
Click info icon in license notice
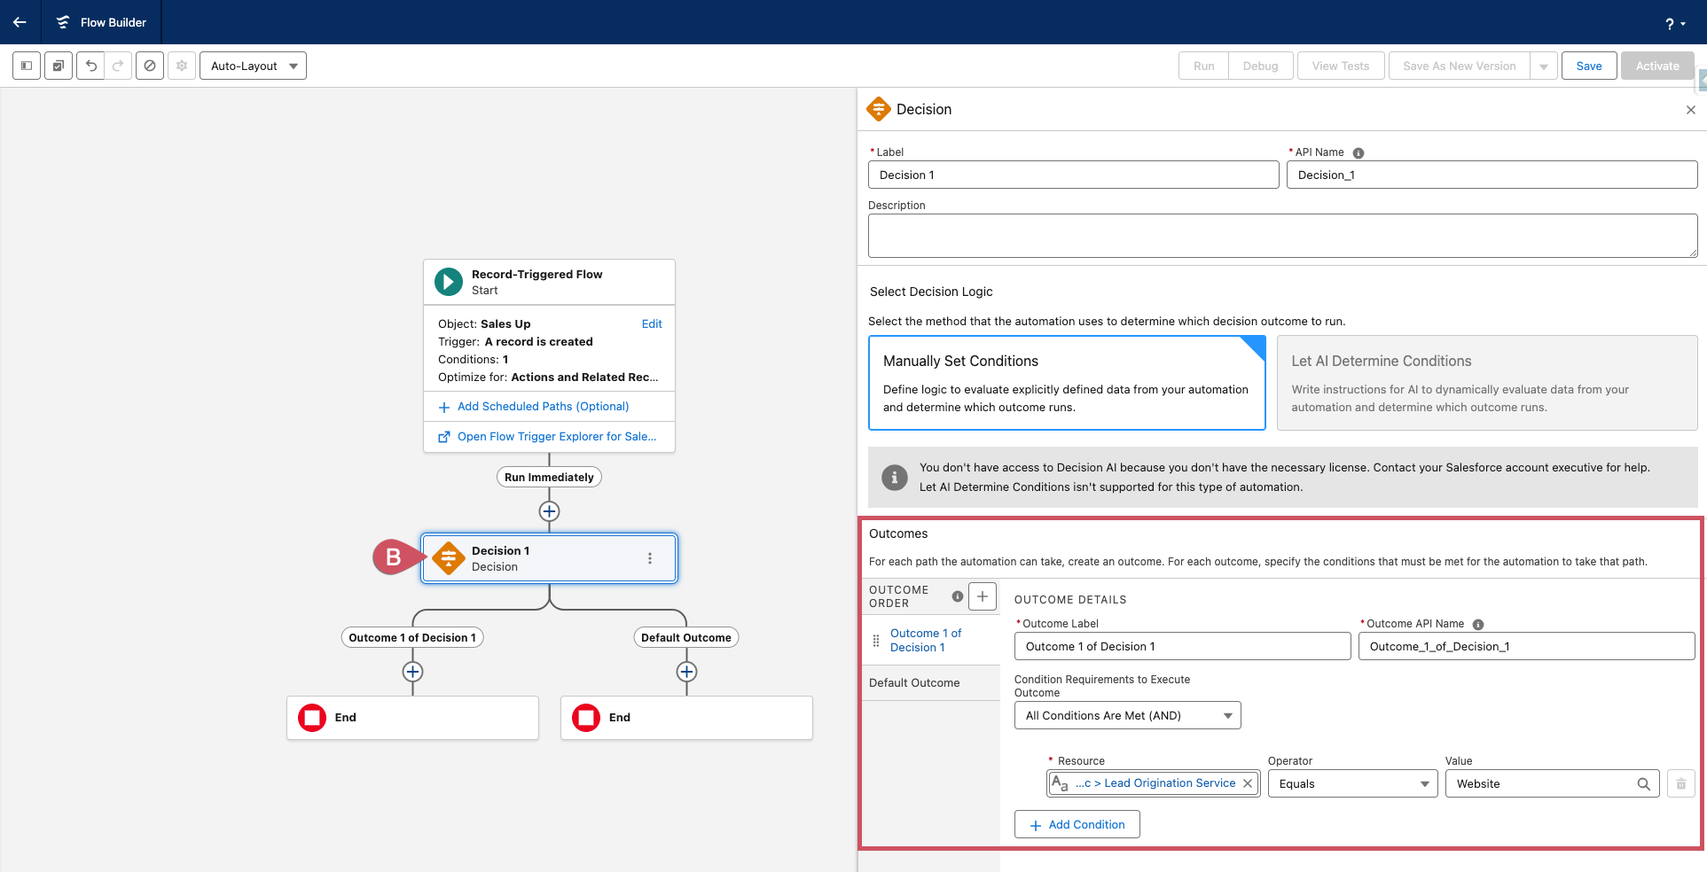894,478
